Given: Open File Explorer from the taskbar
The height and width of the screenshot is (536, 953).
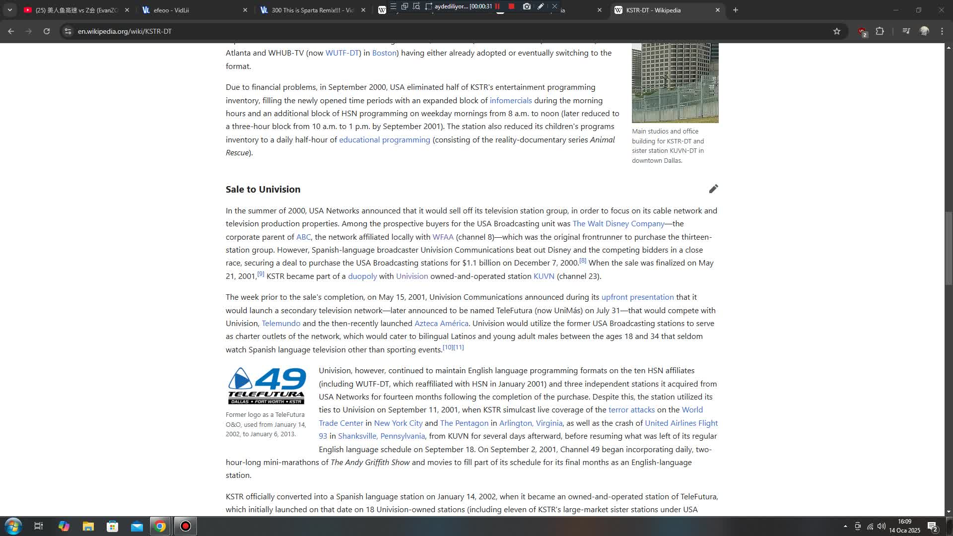Looking at the screenshot, I should 88,526.
